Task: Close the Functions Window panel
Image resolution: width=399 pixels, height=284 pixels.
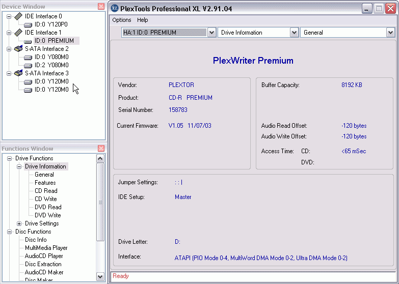Action: click(101, 148)
